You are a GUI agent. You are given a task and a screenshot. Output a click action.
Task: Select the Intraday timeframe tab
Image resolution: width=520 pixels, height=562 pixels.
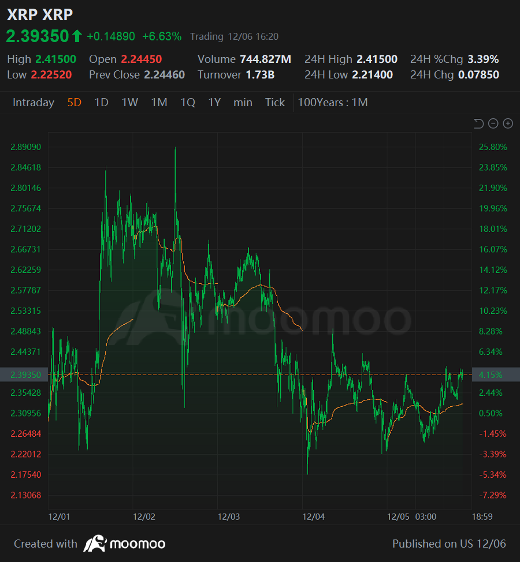34,103
